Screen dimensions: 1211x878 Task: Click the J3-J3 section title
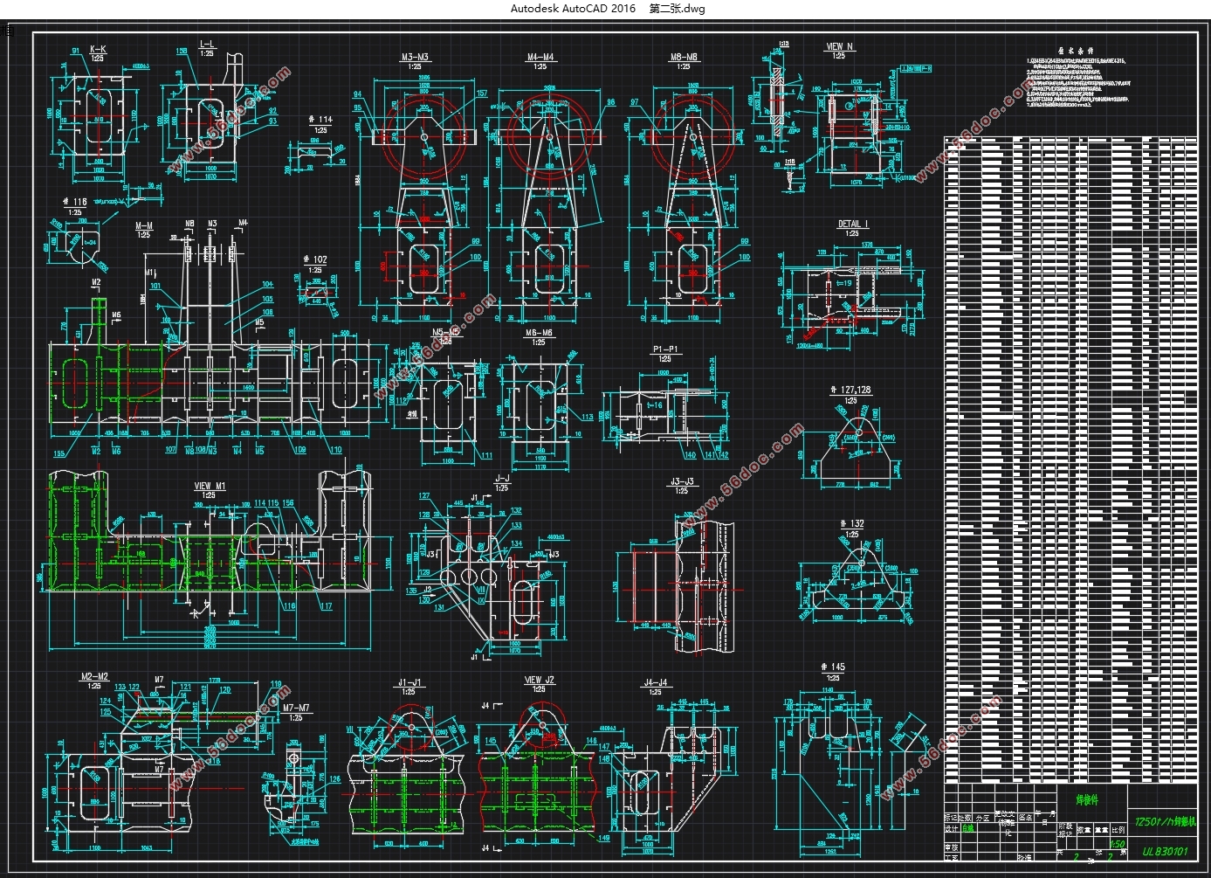(682, 481)
